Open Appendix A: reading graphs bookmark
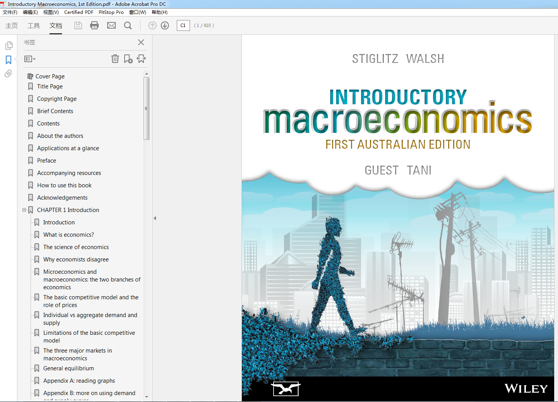558x402 pixels. (x=79, y=381)
